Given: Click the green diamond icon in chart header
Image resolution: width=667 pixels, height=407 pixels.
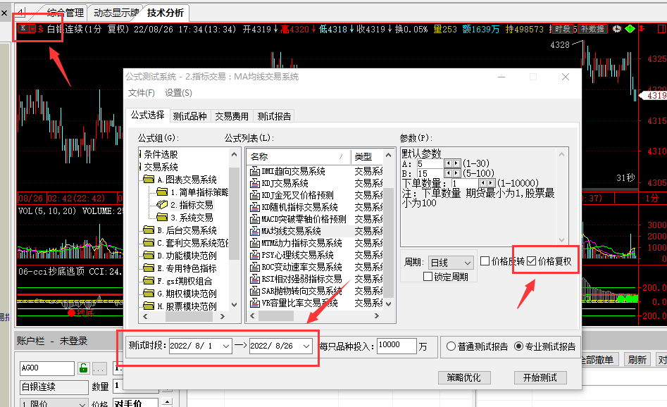Looking at the screenshot, I should coord(630,29).
